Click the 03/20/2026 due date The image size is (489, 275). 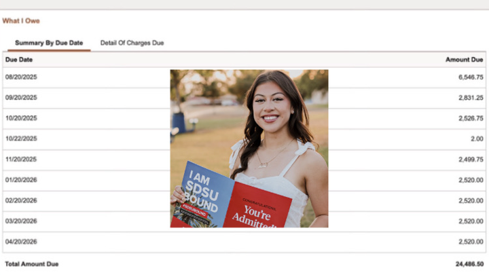pyautogui.click(x=21, y=221)
